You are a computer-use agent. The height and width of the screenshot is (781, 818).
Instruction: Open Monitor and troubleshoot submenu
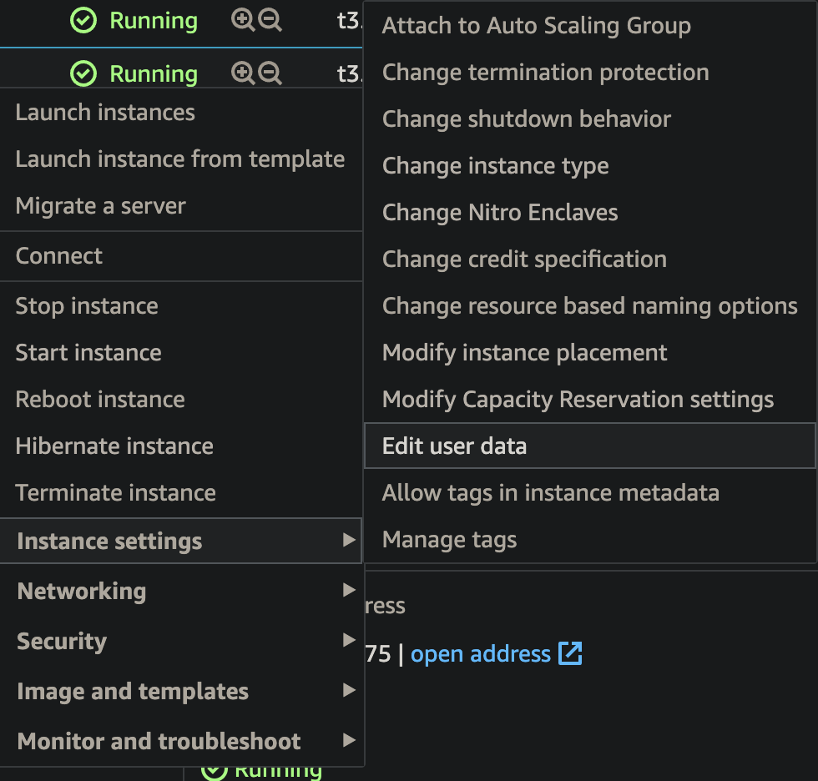181,741
